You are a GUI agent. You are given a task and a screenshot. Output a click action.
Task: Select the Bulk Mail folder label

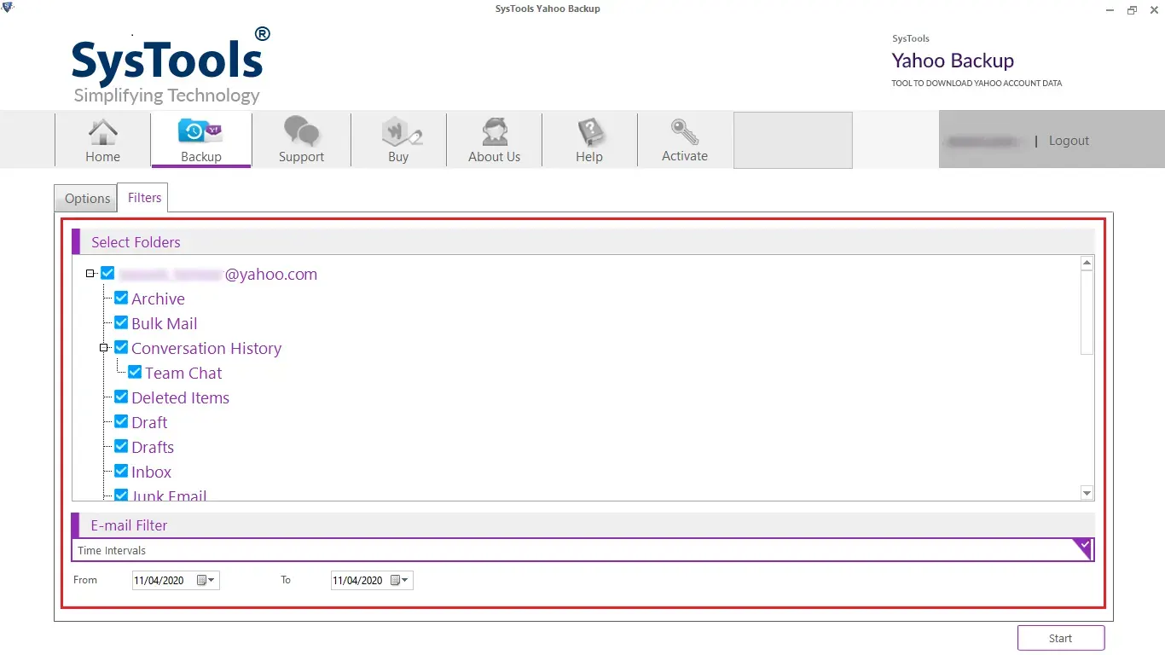coord(165,323)
